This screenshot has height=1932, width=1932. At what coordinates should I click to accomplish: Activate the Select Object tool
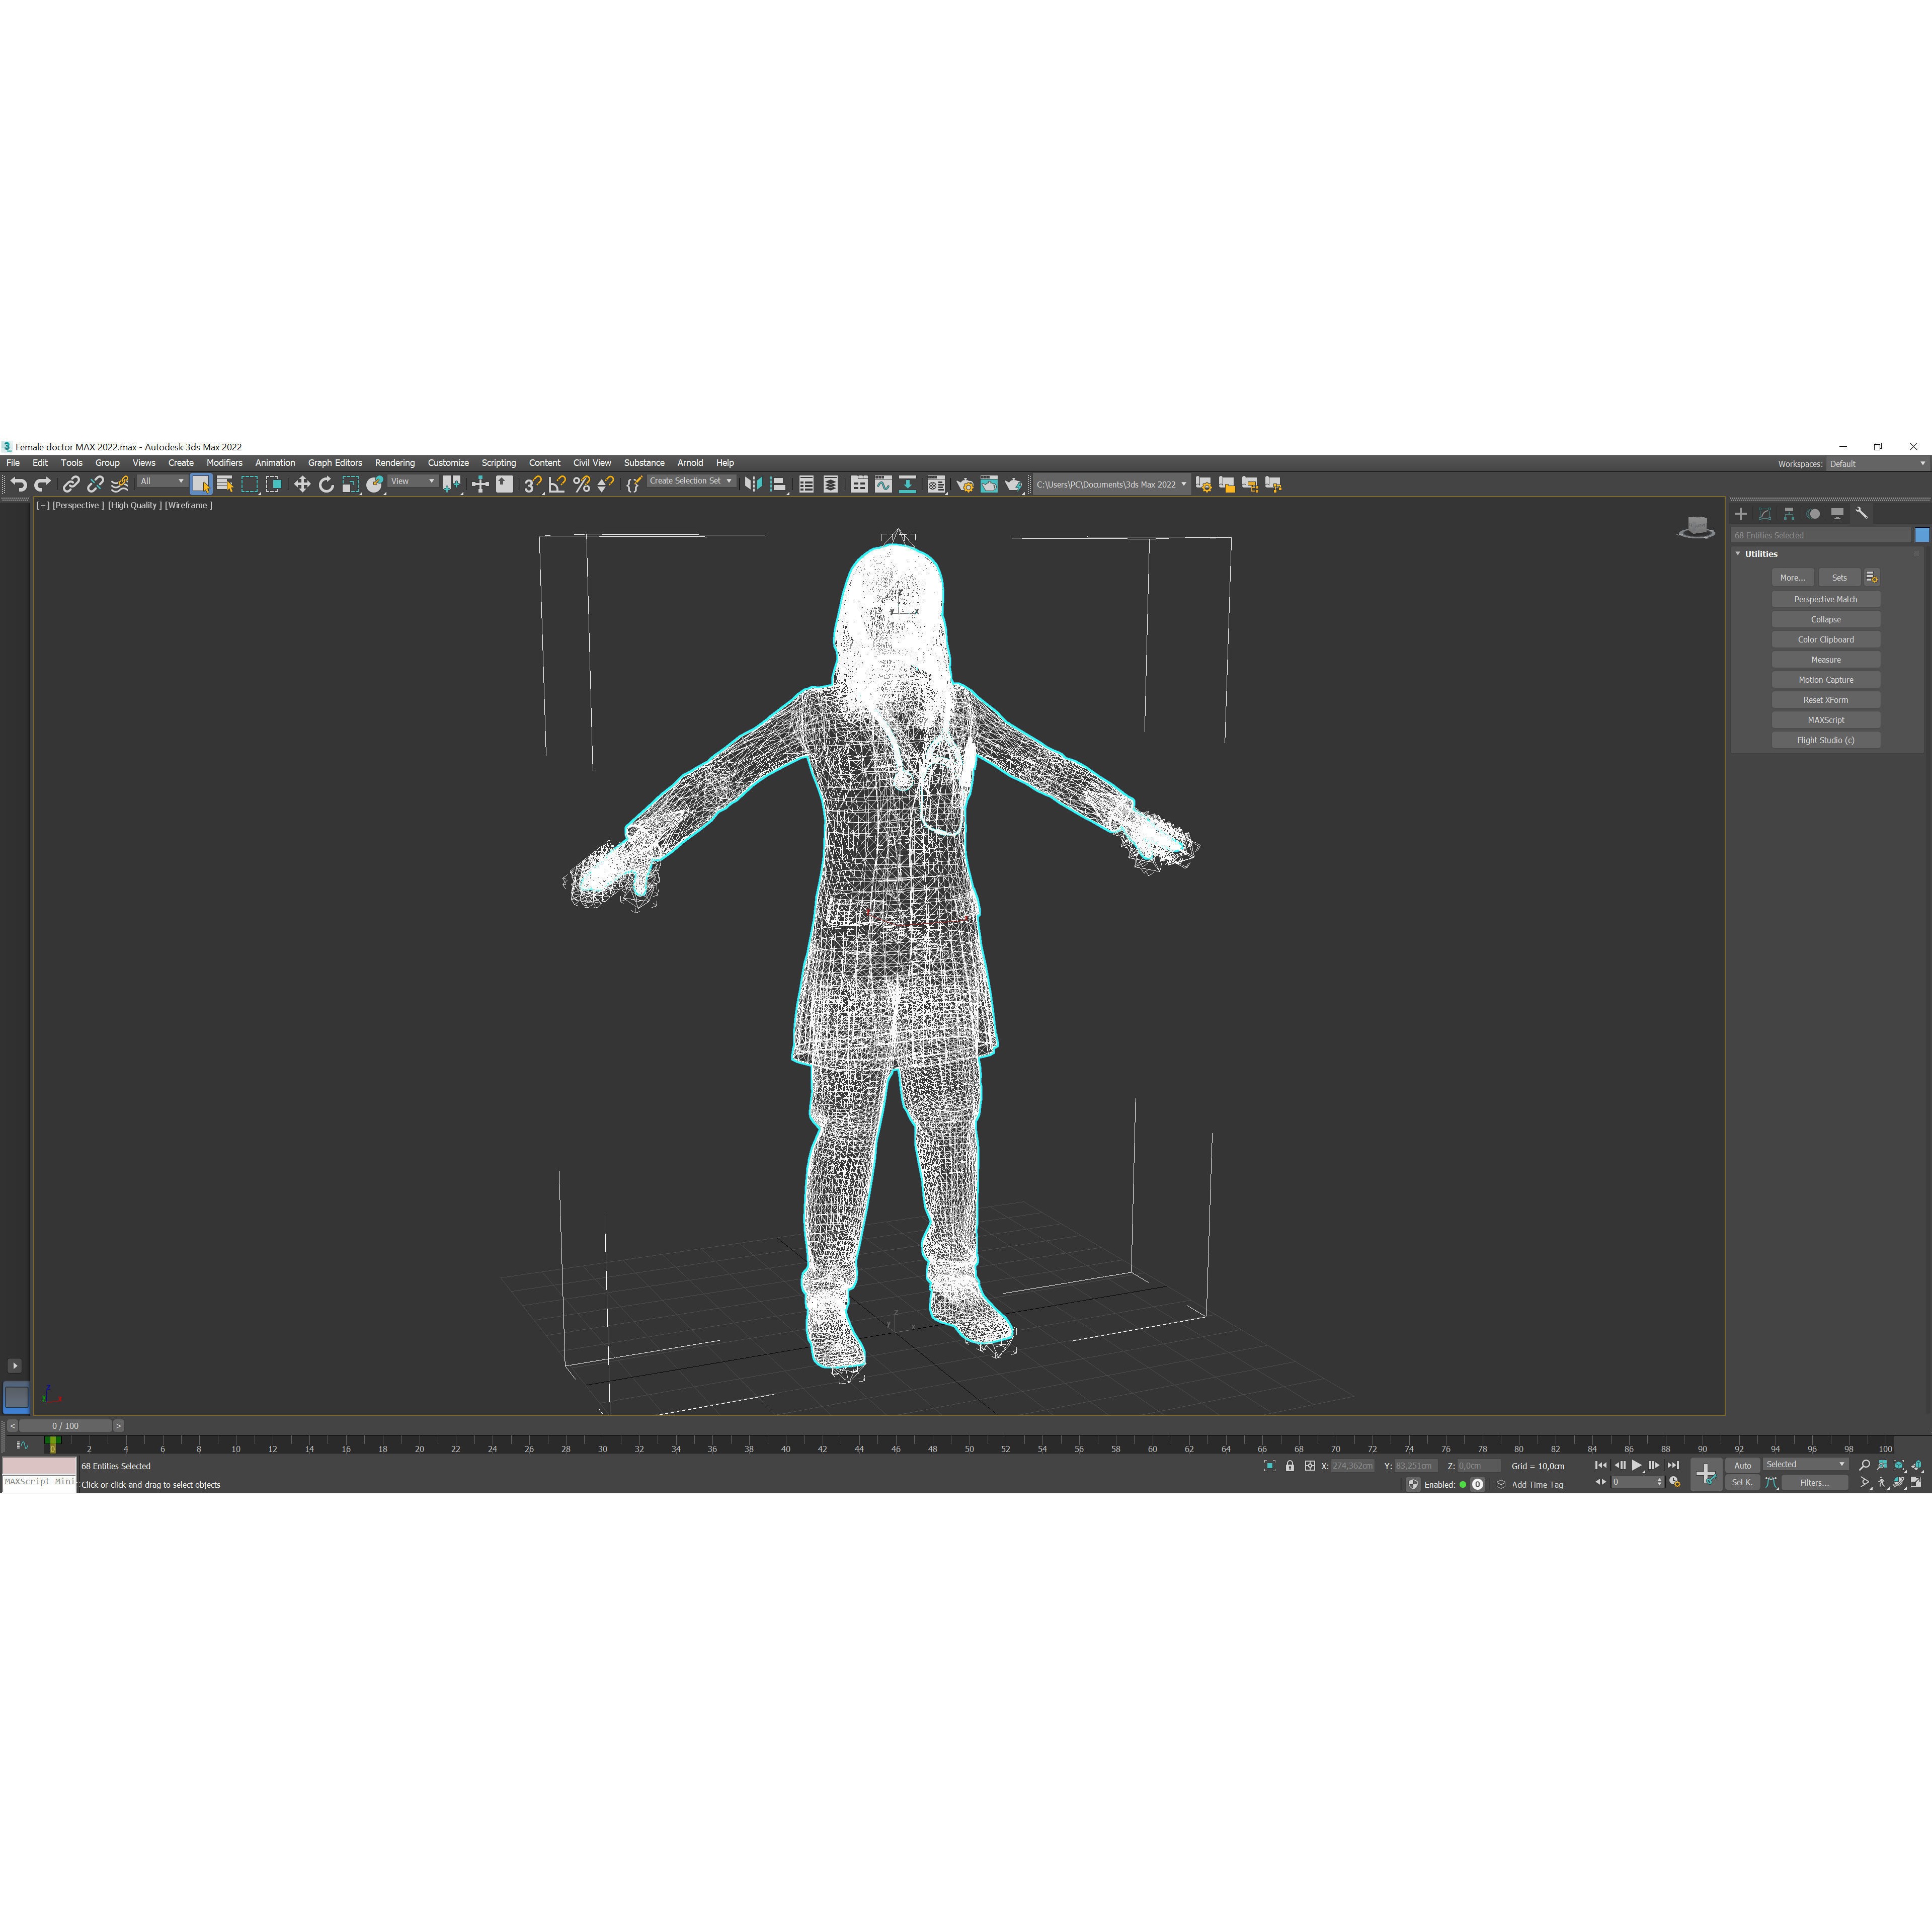201,484
